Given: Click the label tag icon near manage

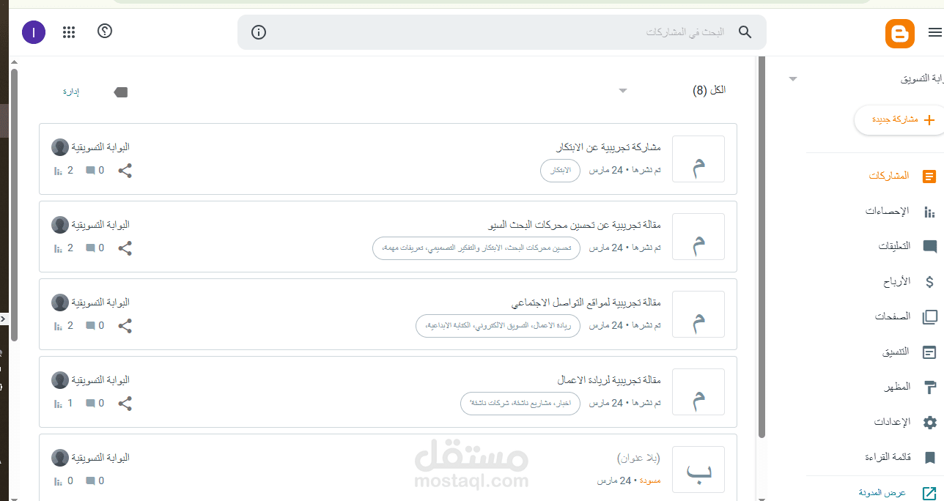Looking at the screenshot, I should click(x=121, y=92).
